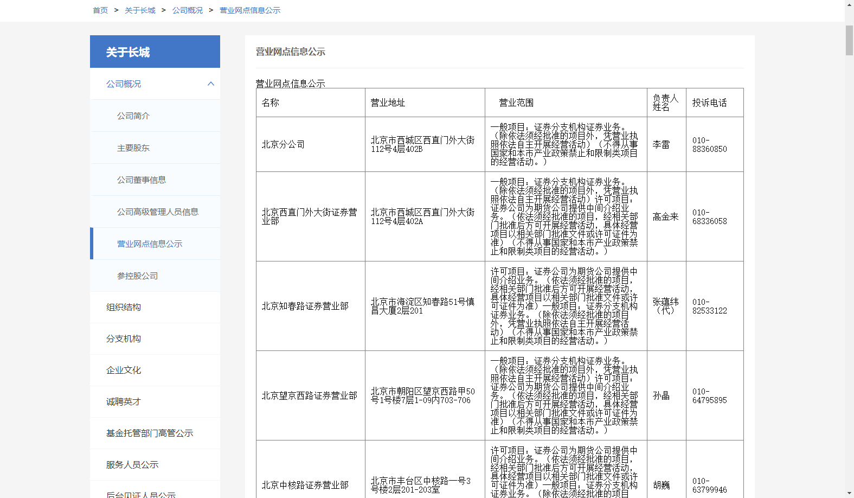Click 北京知春路证券营业部 business scope text
The image size is (854, 498).
pyautogui.click(x=564, y=306)
